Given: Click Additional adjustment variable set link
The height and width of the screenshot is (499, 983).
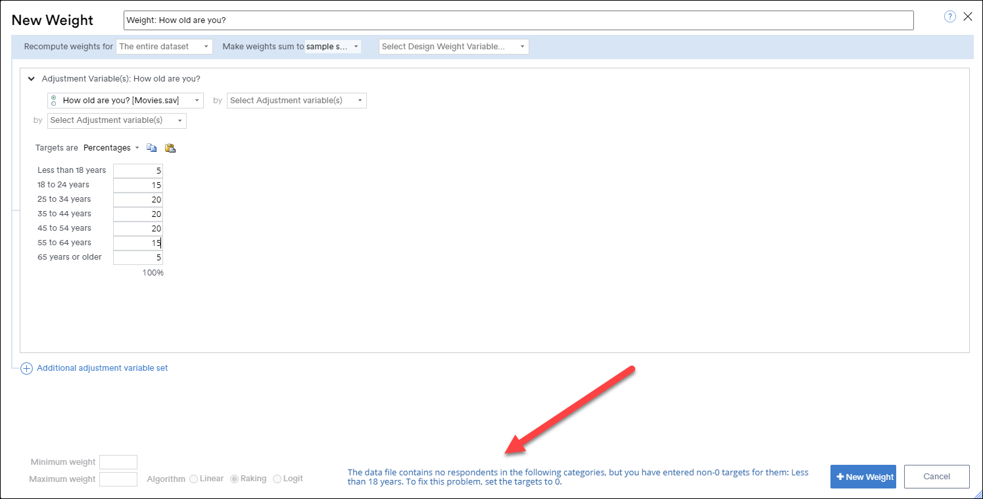Looking at the screenshot, I should tap(103, 368).
